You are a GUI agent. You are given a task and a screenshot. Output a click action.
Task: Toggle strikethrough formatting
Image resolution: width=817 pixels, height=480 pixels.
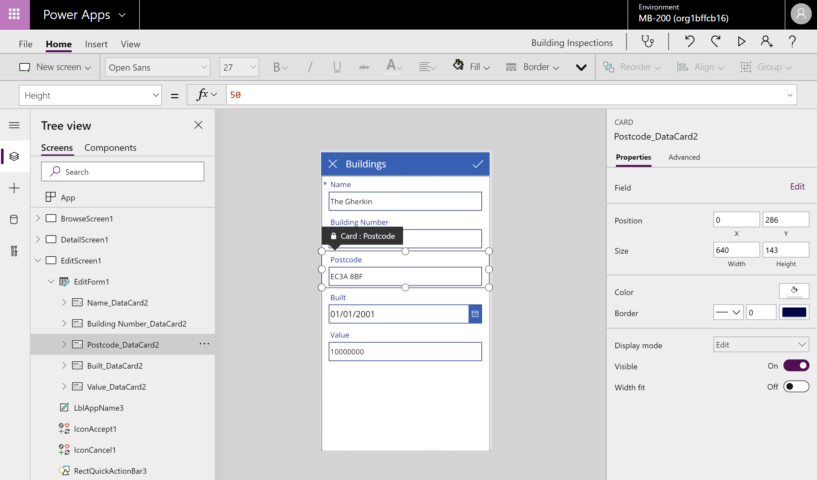(x=364, y=67)
